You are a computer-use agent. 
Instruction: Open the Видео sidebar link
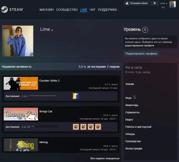(x=129, y=120)
